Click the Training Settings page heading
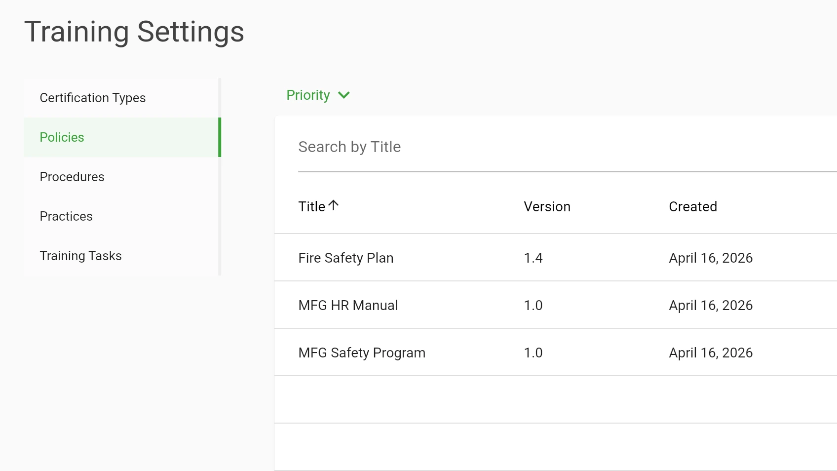The image size is (837, 471). coord(135,32)
